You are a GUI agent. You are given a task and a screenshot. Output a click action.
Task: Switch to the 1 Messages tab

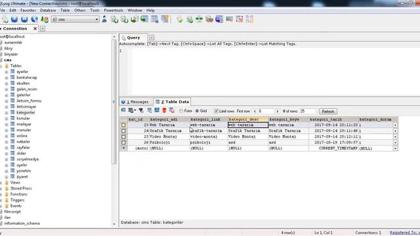click(136, 102)
